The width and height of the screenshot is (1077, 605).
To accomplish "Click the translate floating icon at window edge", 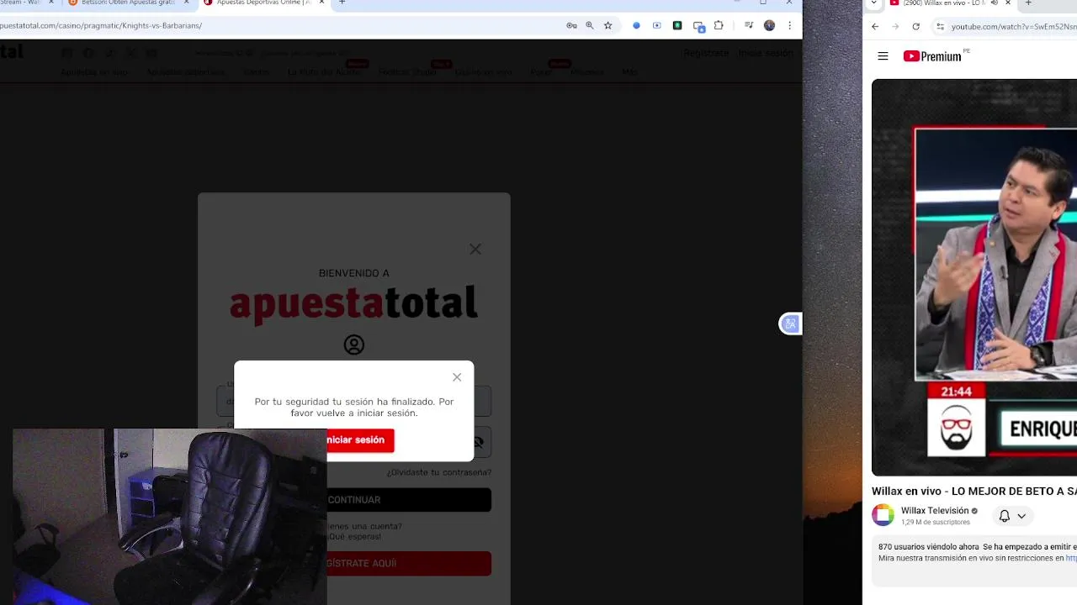I will click(x=790, y=324).
